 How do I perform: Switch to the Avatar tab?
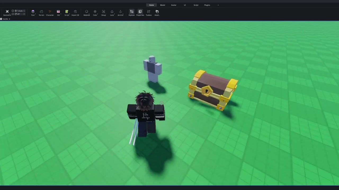[174, 5]
